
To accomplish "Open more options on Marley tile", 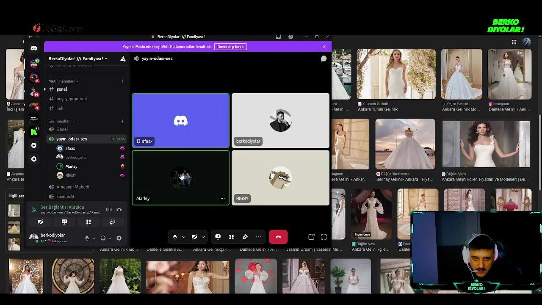I will (222, 198).
